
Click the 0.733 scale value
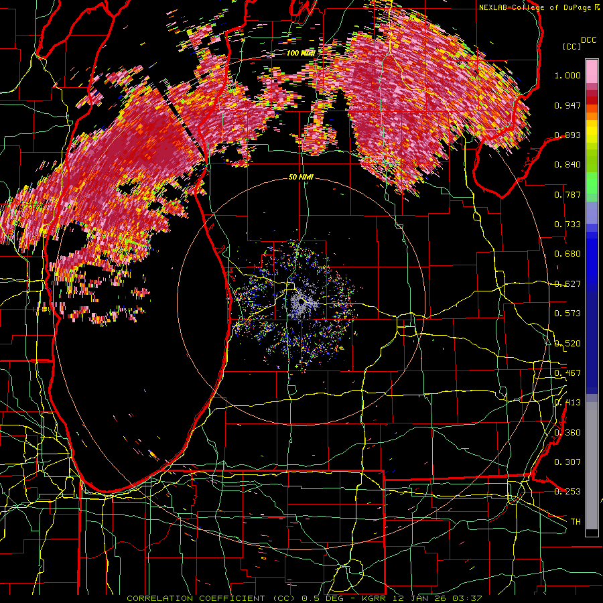[x=567, y=224]
